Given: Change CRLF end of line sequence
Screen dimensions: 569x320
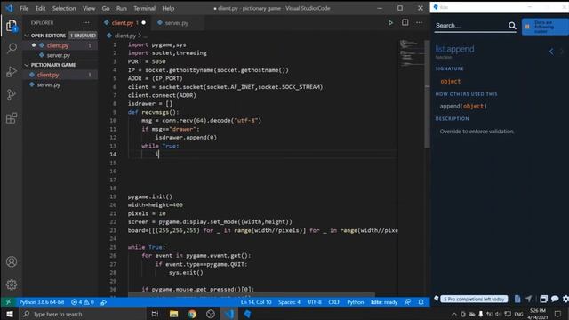Looking at the screenshot, I should tap(334, 302).
